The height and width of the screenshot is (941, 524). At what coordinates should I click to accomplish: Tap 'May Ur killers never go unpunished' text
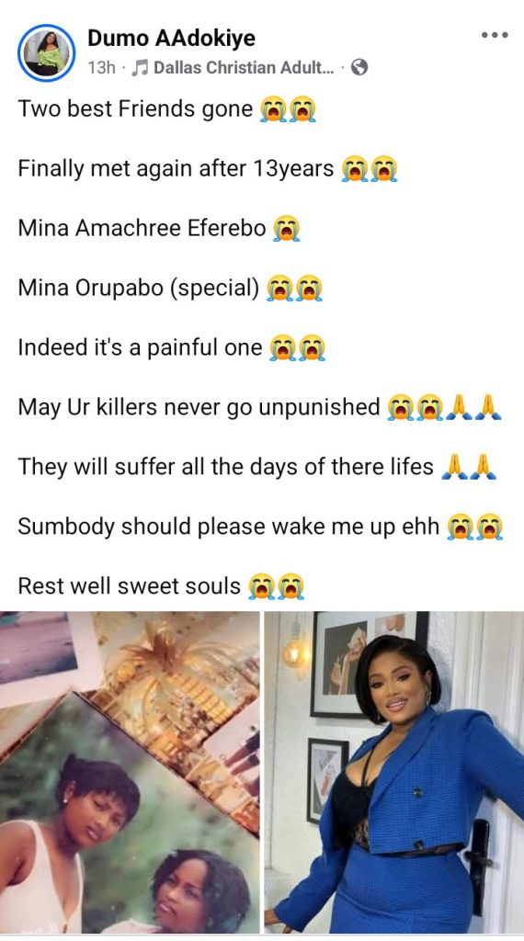[x=199, y=408]
